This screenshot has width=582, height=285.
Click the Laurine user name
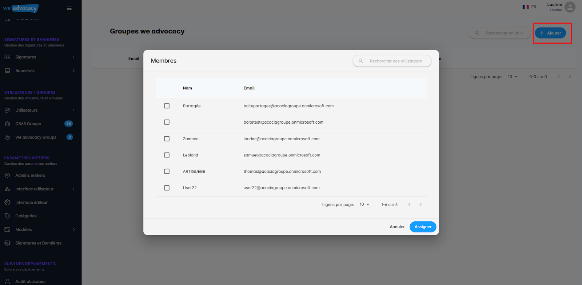[554, 4]
